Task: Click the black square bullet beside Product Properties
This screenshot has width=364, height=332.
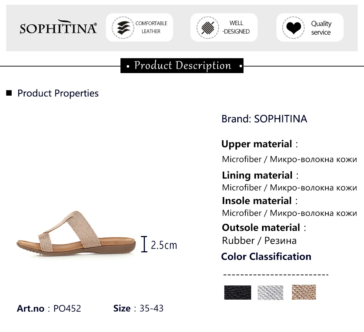Action: tap(9, 93)
